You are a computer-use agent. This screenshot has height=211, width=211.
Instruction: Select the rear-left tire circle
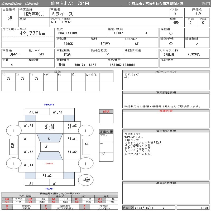pyautogui.click(x=13, y=164)
